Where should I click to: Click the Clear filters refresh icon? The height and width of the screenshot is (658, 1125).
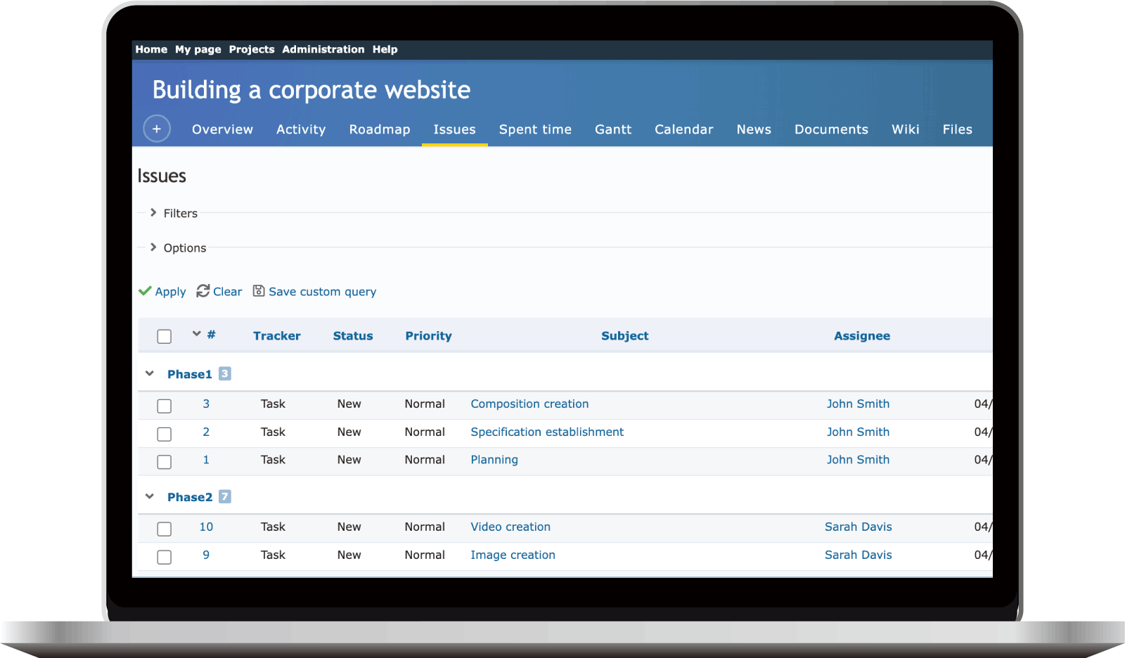[x=202, y=291]
